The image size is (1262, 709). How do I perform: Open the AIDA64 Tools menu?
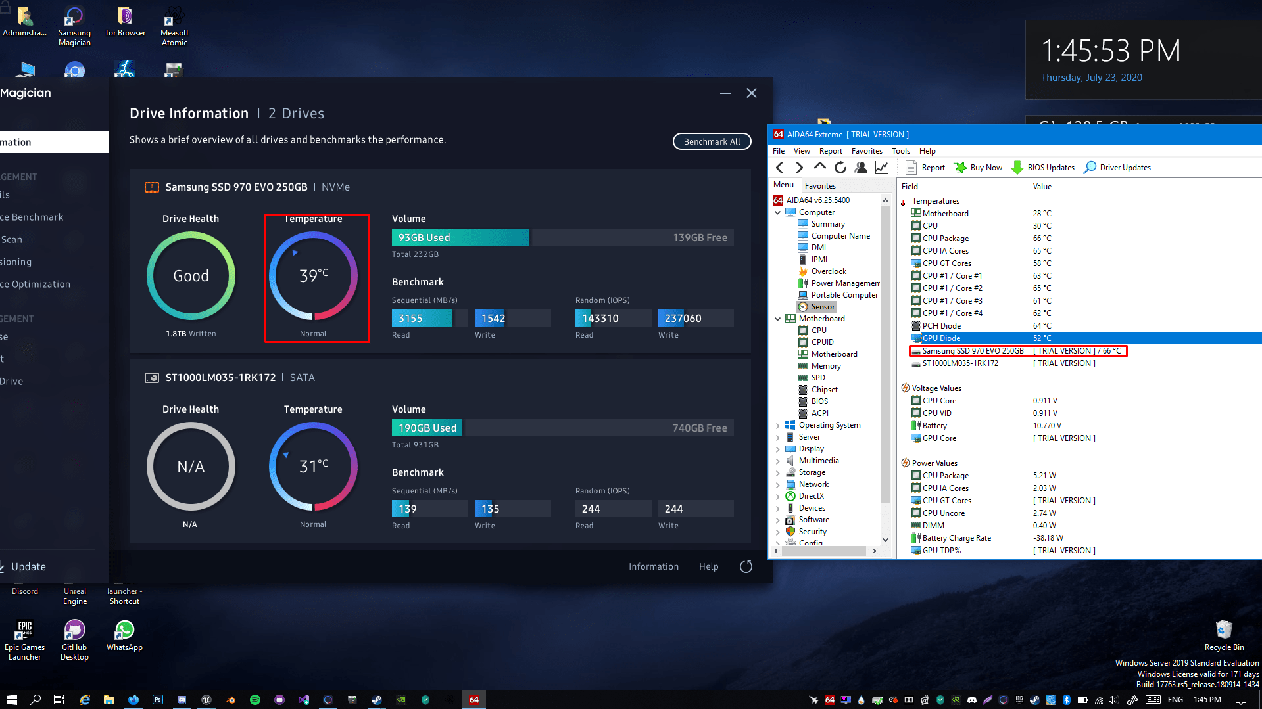coord(901,151)
